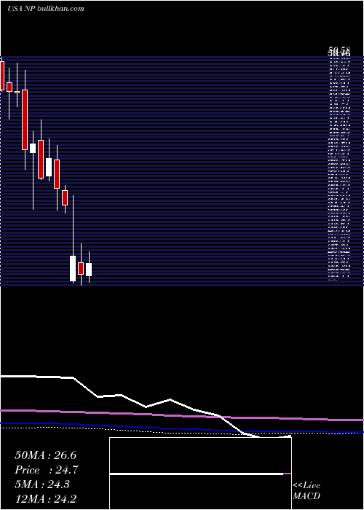Viewport: 364px width, 510px height.
Task: Click the 'Price : 24.7' value
Action: coord(47,470)
